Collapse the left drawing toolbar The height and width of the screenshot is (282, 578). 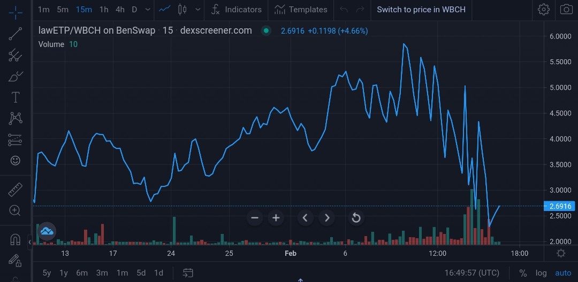coord(30,242)
